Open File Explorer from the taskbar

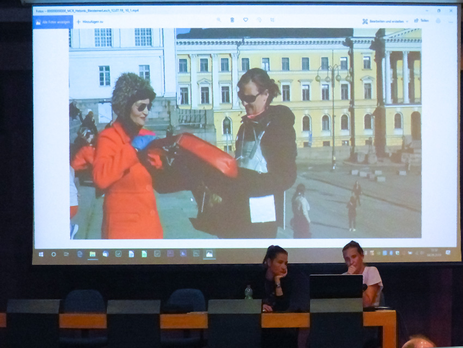tap(93, 254)
